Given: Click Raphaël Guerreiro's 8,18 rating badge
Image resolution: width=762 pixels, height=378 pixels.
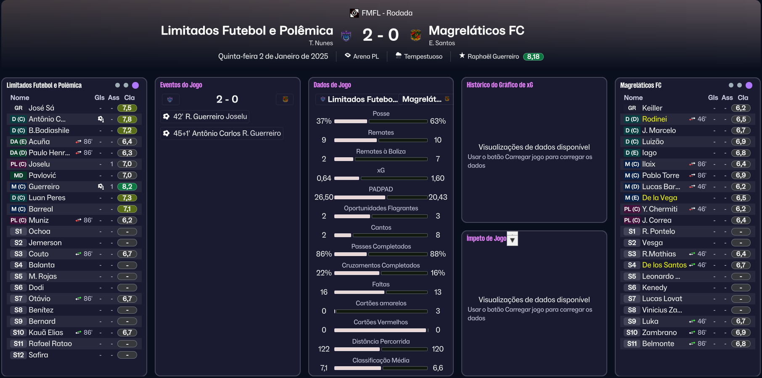Looking at the screenshot, I should (x=533, y=57).
